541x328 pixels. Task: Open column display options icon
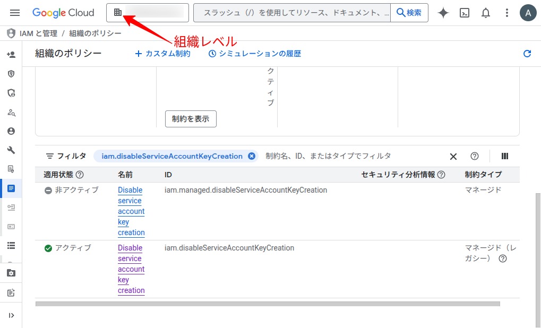point(504,156)
